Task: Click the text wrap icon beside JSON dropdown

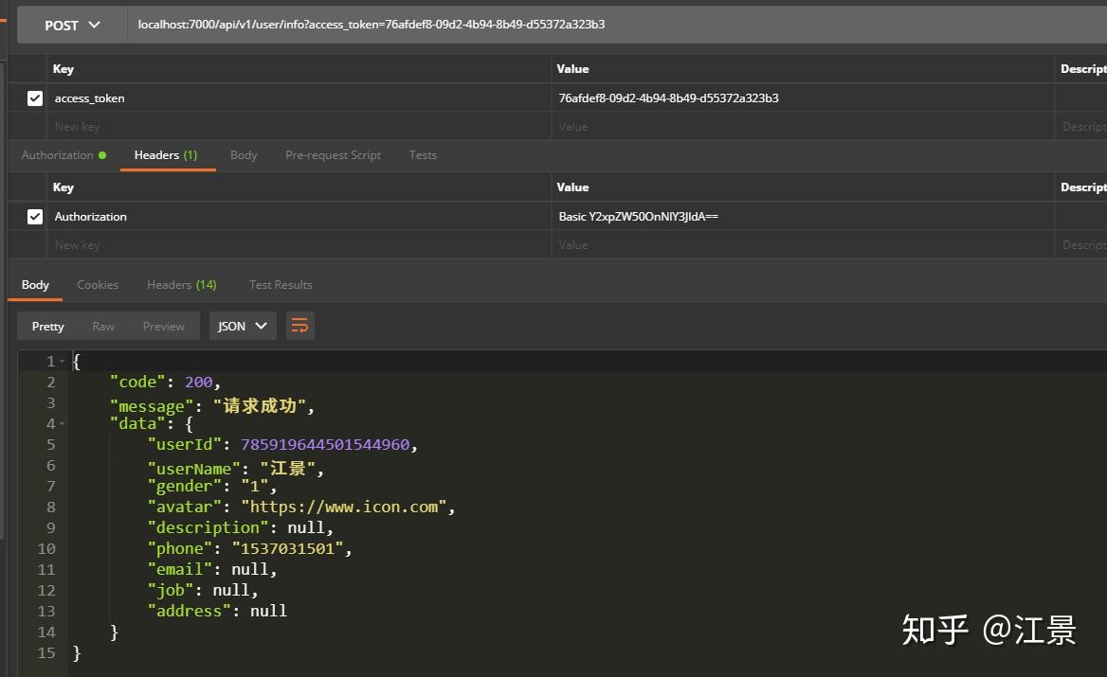Action: (299, 325)
